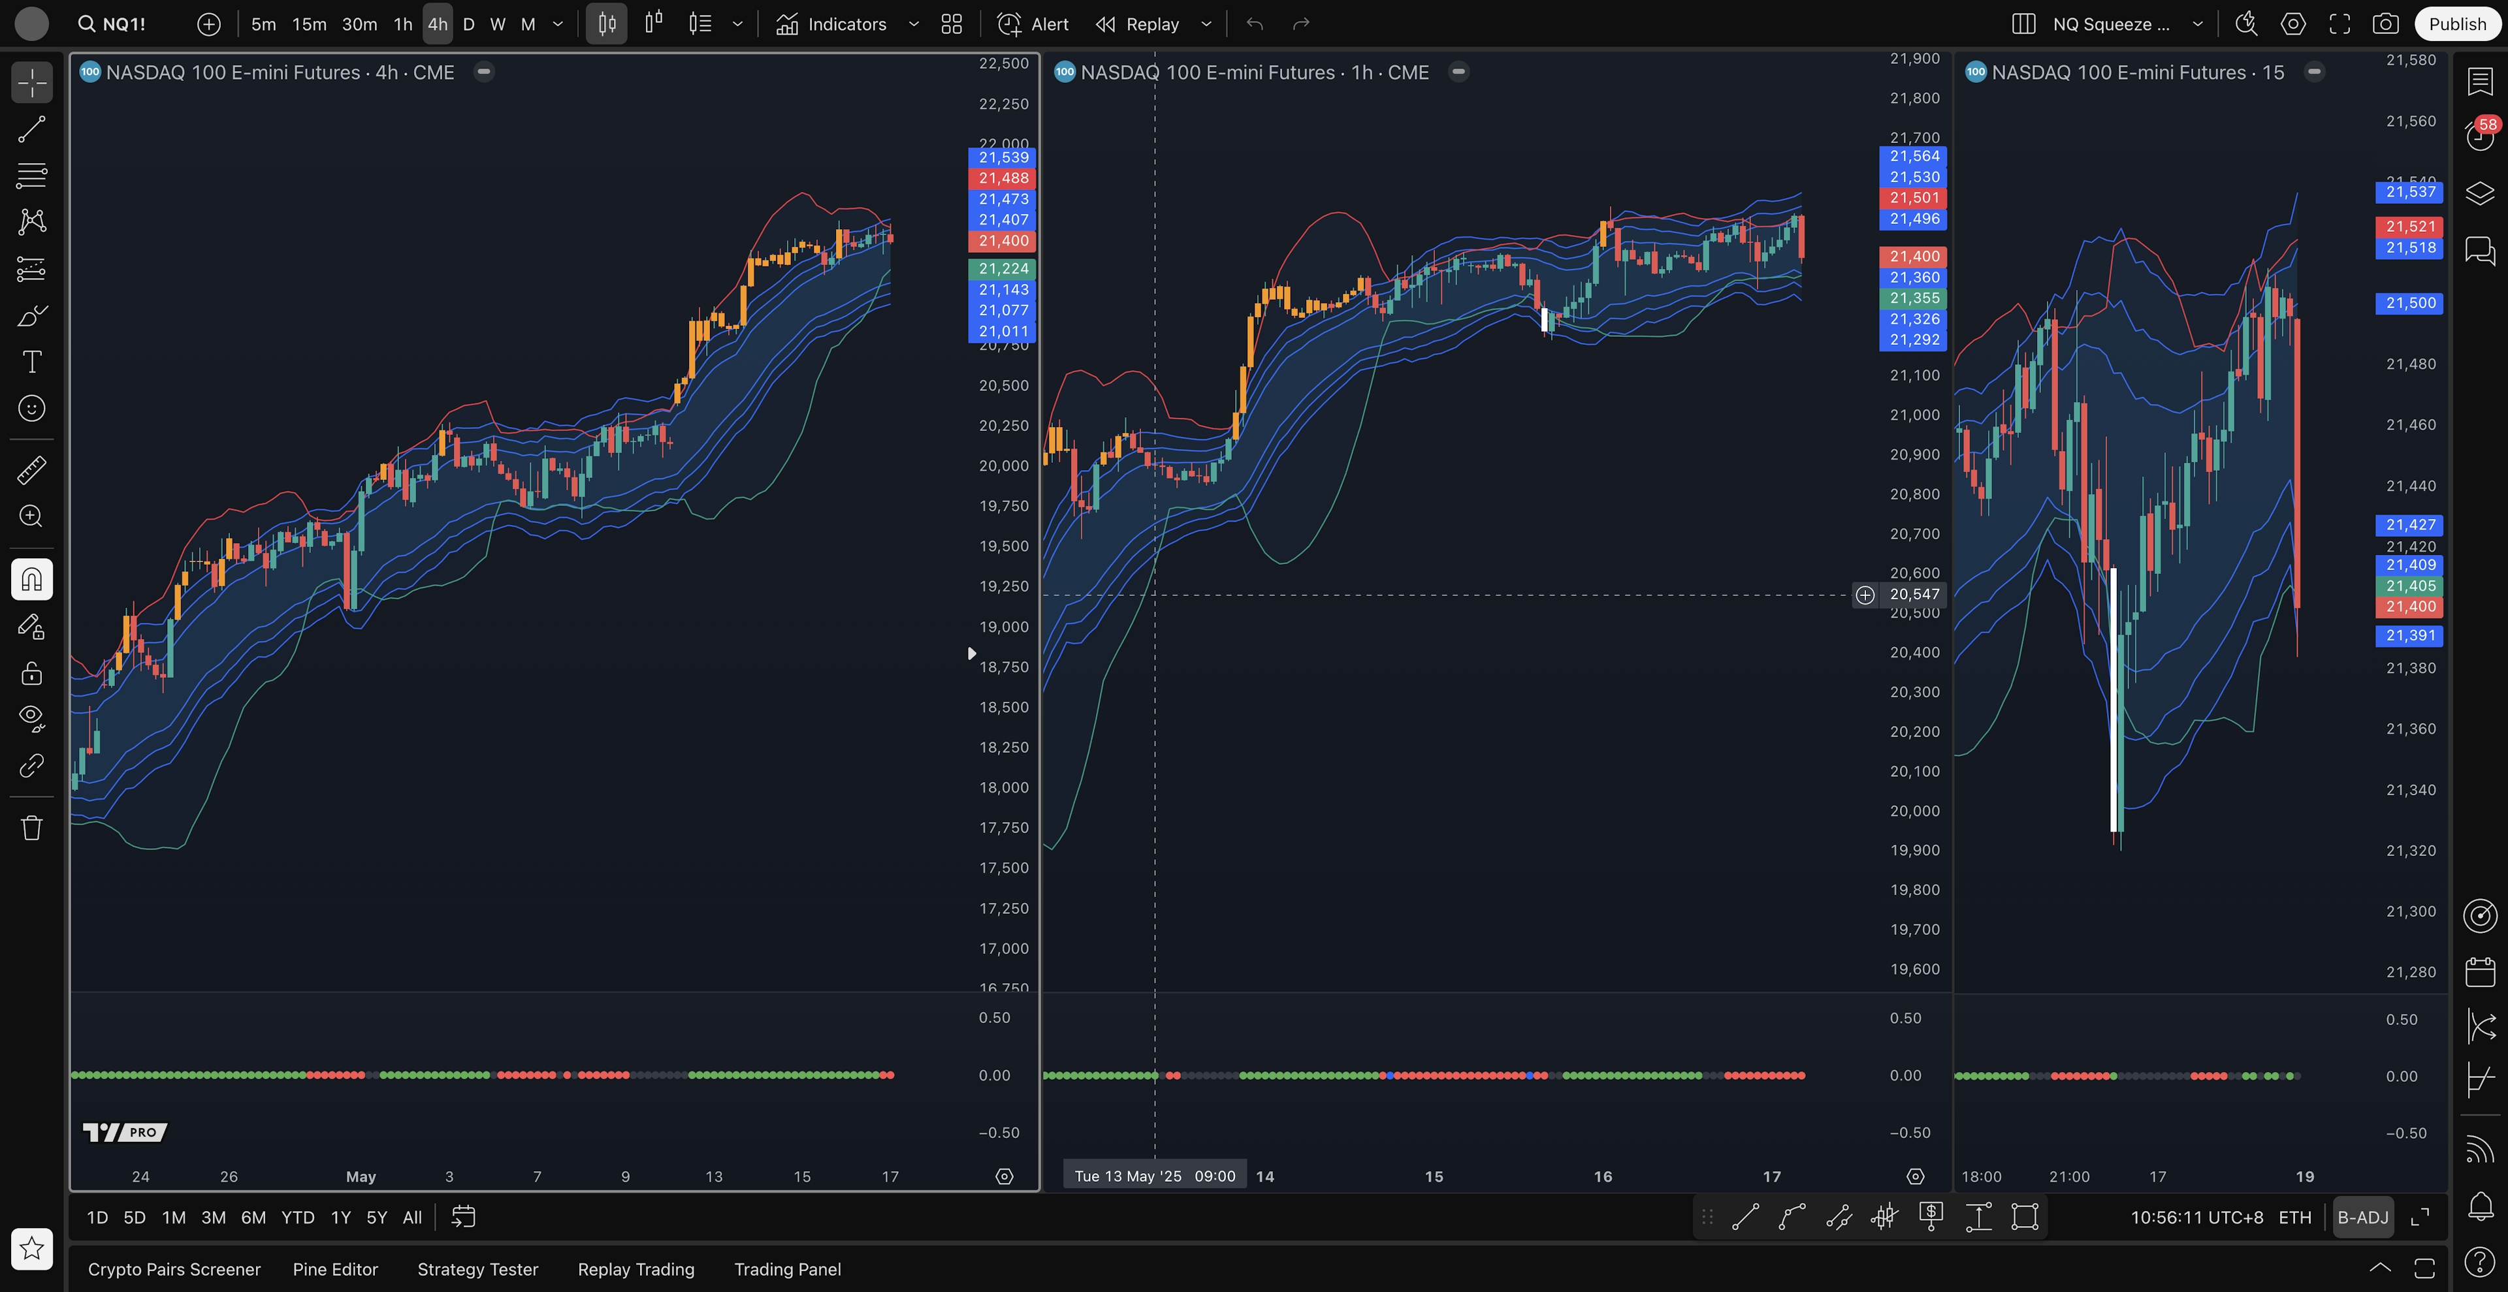Open the economic calendar icon
This screenshot has height=1292, width=2508.
2480,971
